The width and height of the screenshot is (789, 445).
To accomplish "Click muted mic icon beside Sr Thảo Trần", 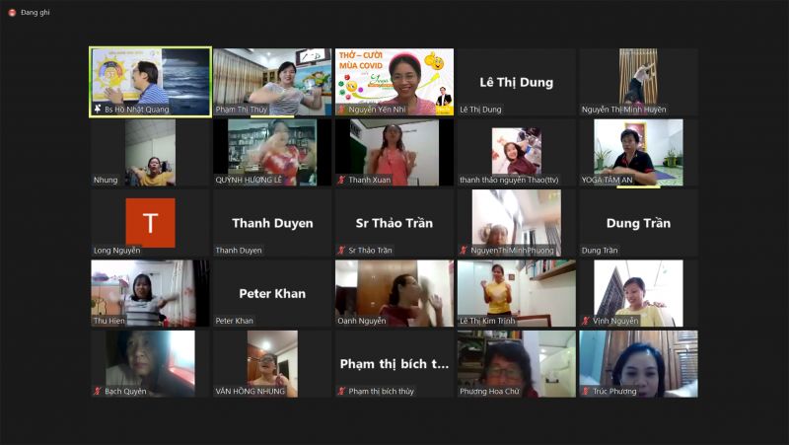I will click(342, 251).
